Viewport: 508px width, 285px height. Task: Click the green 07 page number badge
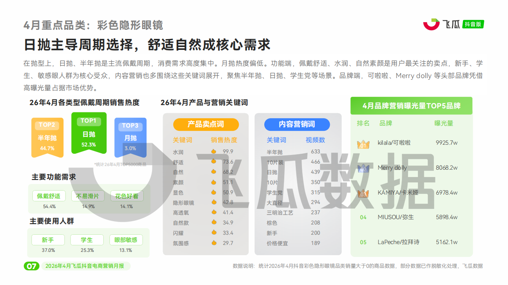31,266
